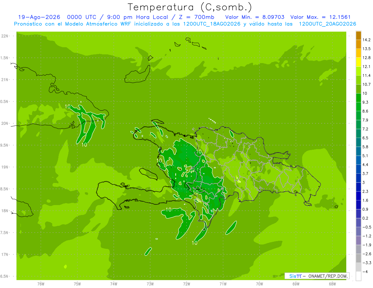Click the '75W' longitude label
This screenshot has height=288, width=373.
coord(77,284)
